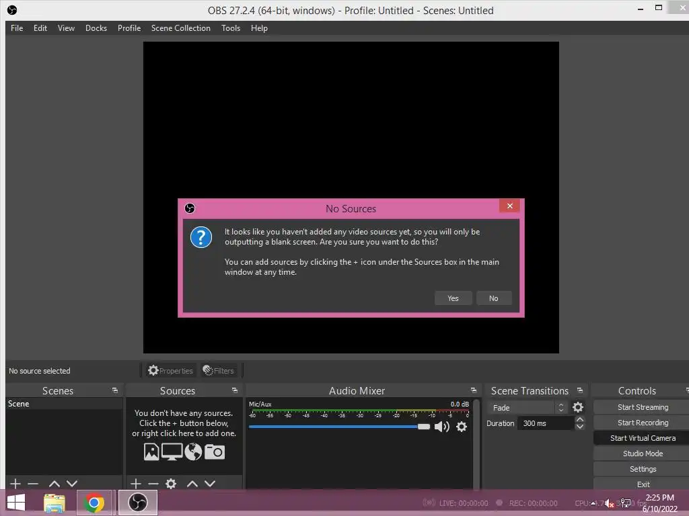Click Start Virtual Camera
This screenshot has width=689, height=516.
pos(643,438)
